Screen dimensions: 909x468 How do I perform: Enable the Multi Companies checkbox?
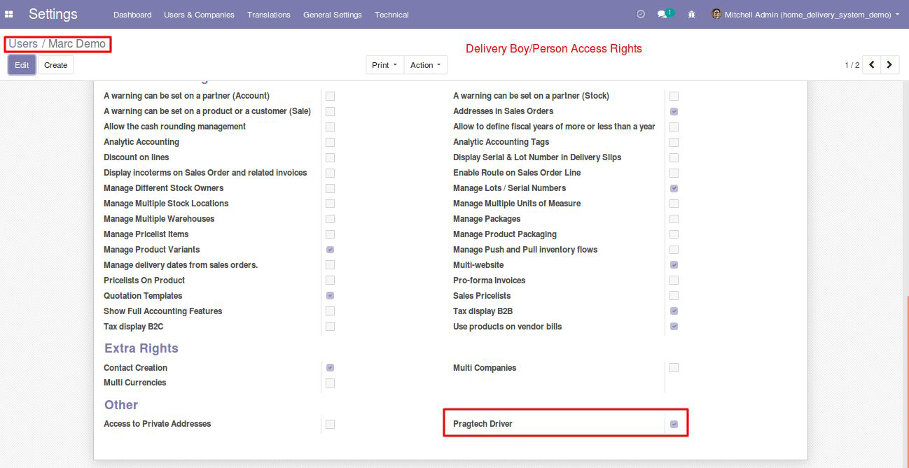[x=674, y=368]
